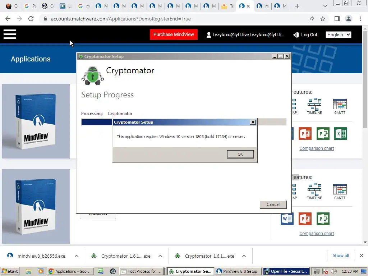Close the active Matchware browser tab
This screenshot has width=368, height=276.
pos(248,6)
